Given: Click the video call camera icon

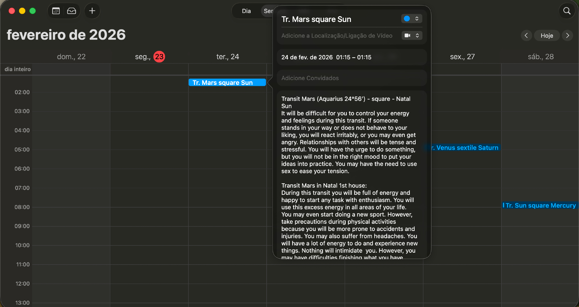Looking at the screenshot, I should tap(407, 36).
